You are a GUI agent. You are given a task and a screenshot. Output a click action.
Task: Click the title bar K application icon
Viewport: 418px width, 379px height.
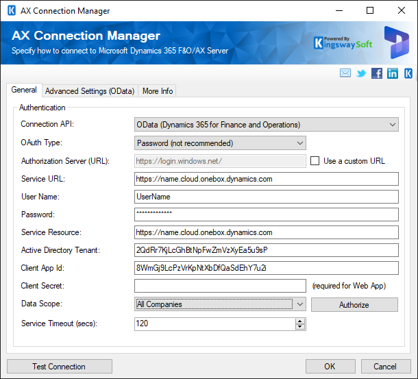coord(12,11)
